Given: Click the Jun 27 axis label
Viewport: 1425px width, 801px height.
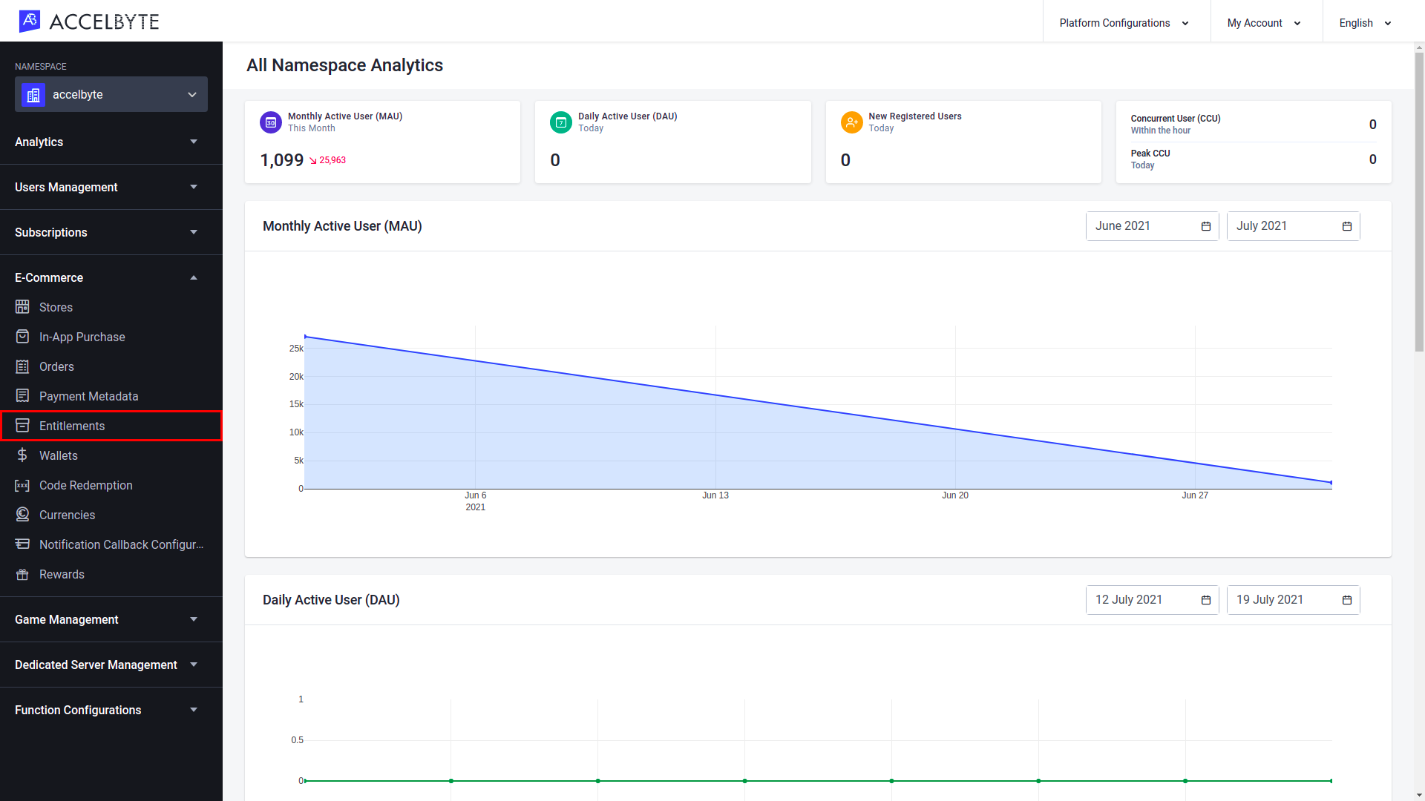Looking at the screenshot, I should coord(1195,495).
